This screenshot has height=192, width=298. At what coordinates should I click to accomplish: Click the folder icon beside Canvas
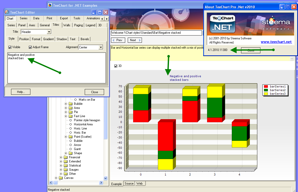[x=61, y=178]
